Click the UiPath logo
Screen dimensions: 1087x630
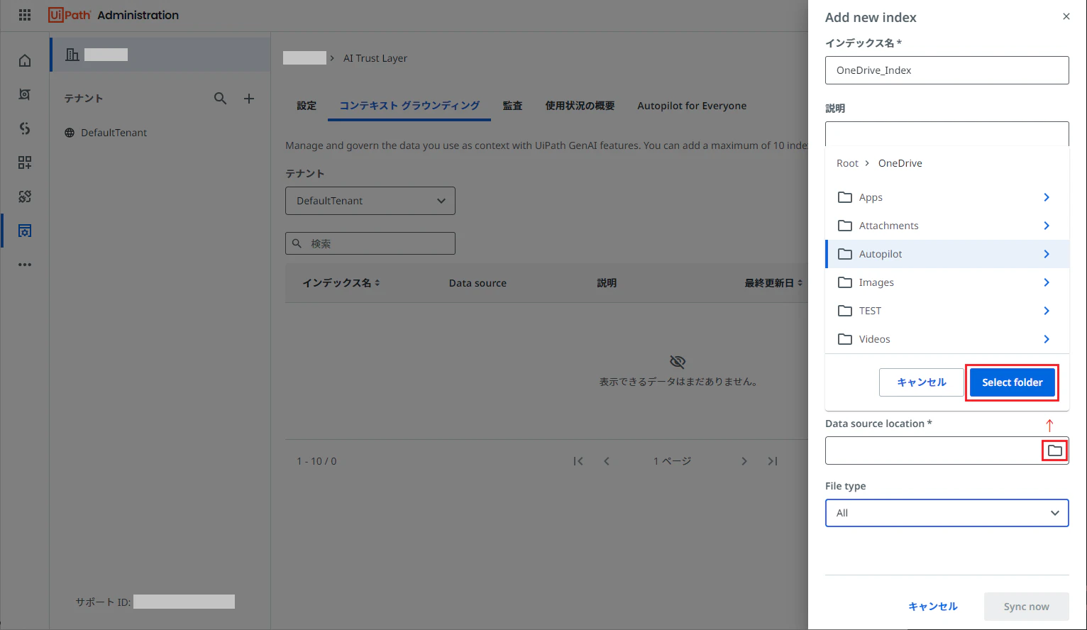point(70,15)
